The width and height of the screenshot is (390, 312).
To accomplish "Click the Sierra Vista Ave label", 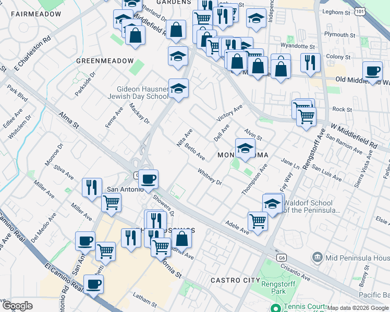I will [x=363, y=169].
